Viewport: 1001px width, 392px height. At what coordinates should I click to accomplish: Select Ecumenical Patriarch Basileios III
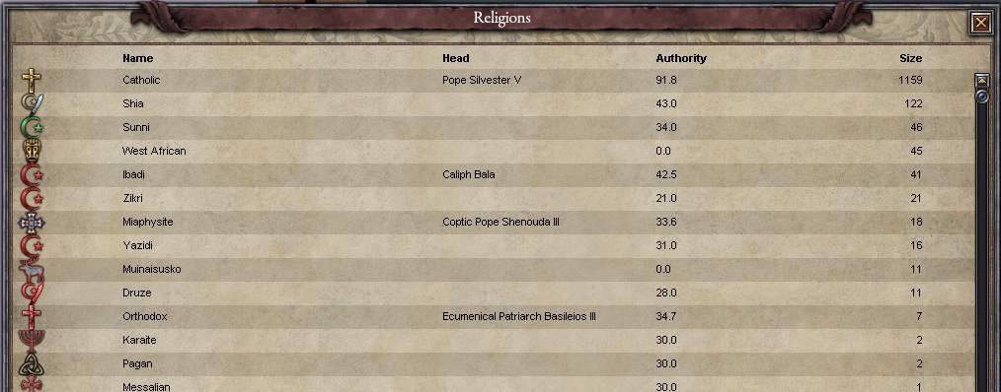point(519,316)
